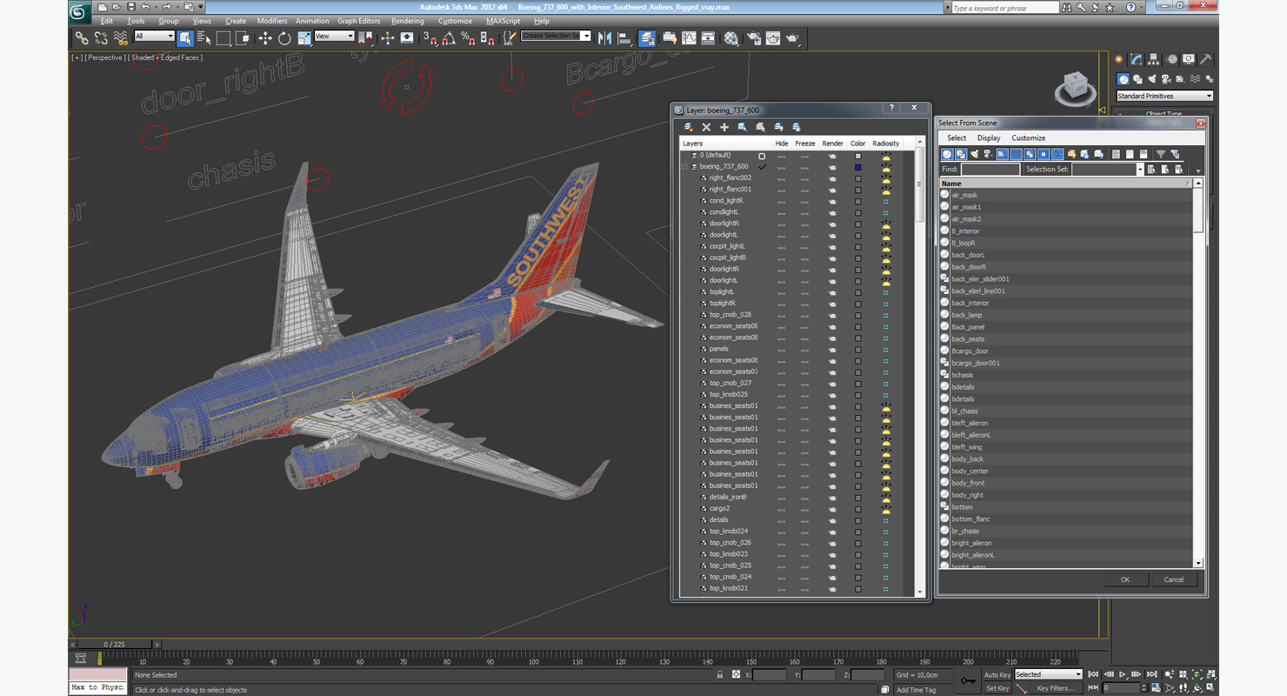Click the Selection Lock toggle padlock icon
This screenshot has width=1287, height=696.
point(719,675)
